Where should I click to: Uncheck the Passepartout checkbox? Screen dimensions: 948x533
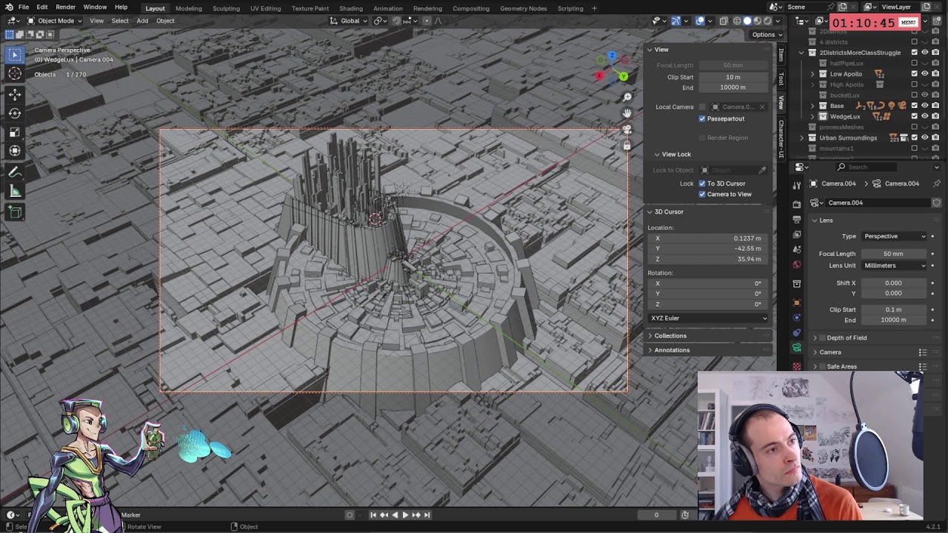tap(702, 118)
